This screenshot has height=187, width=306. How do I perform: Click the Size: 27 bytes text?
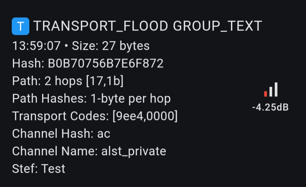pos(111,46)
